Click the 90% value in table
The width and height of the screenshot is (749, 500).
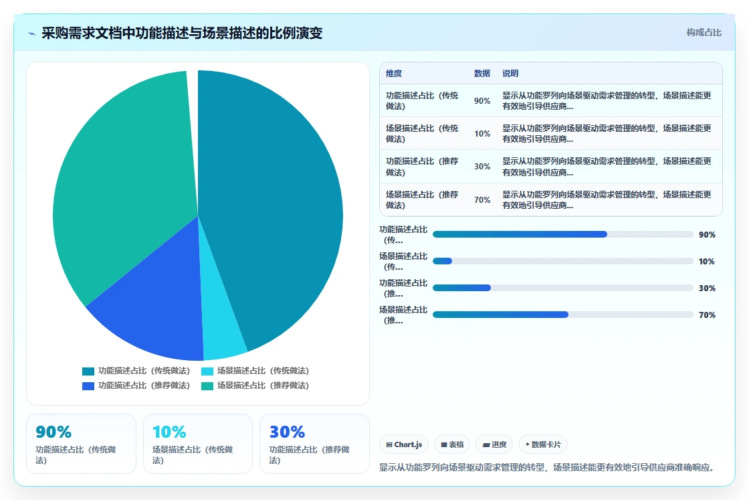pos(482,101)
